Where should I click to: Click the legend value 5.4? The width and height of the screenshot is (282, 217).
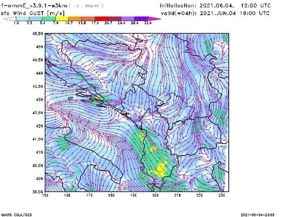(x=42, y=23)
